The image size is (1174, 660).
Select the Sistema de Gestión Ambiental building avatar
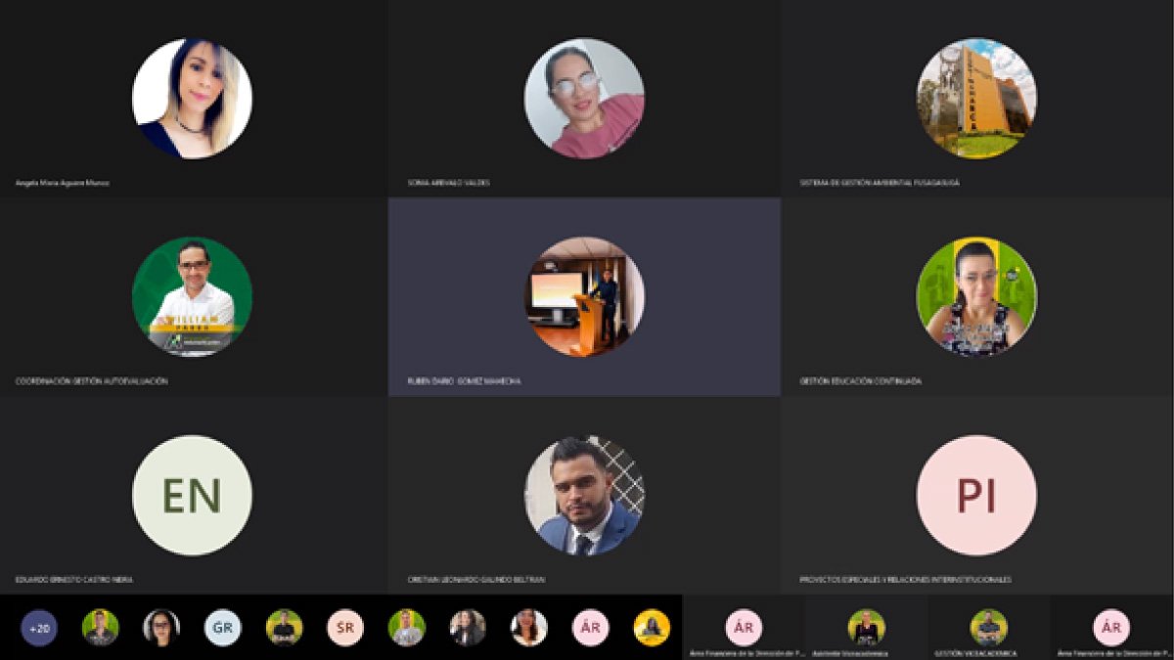976,99
